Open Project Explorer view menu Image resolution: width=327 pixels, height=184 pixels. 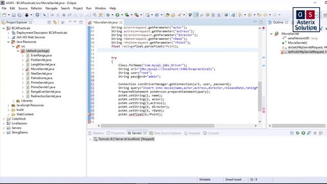70,22
